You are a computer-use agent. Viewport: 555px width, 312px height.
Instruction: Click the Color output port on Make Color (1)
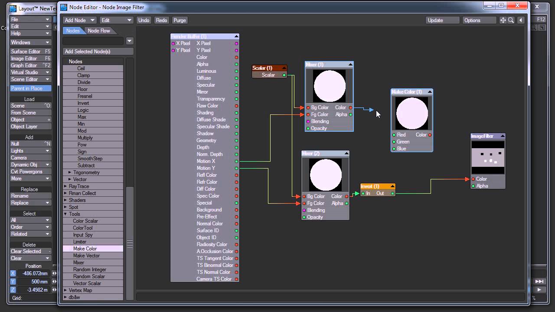click(430, 135)
